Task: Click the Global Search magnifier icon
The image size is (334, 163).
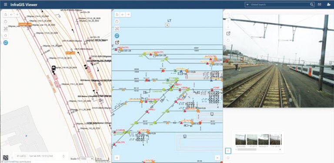Action: pyautogui.click(x=311, y=4)
